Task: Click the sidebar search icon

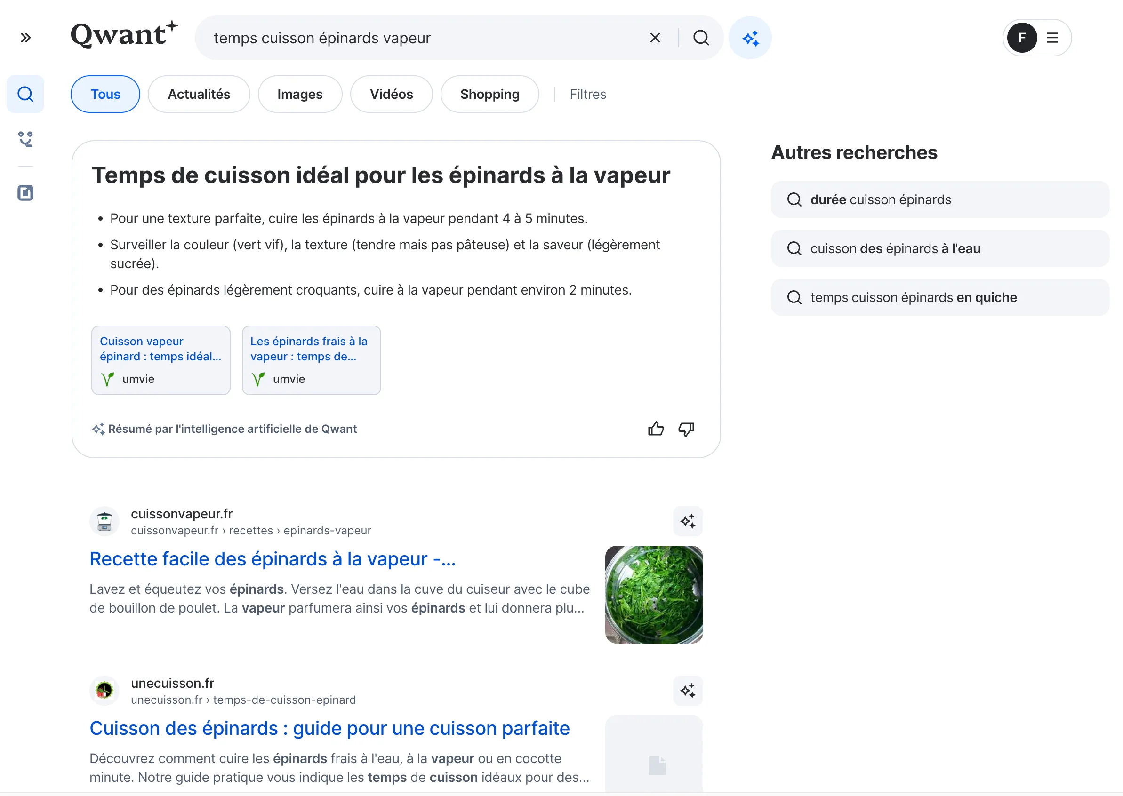Action: click(25, 94)
